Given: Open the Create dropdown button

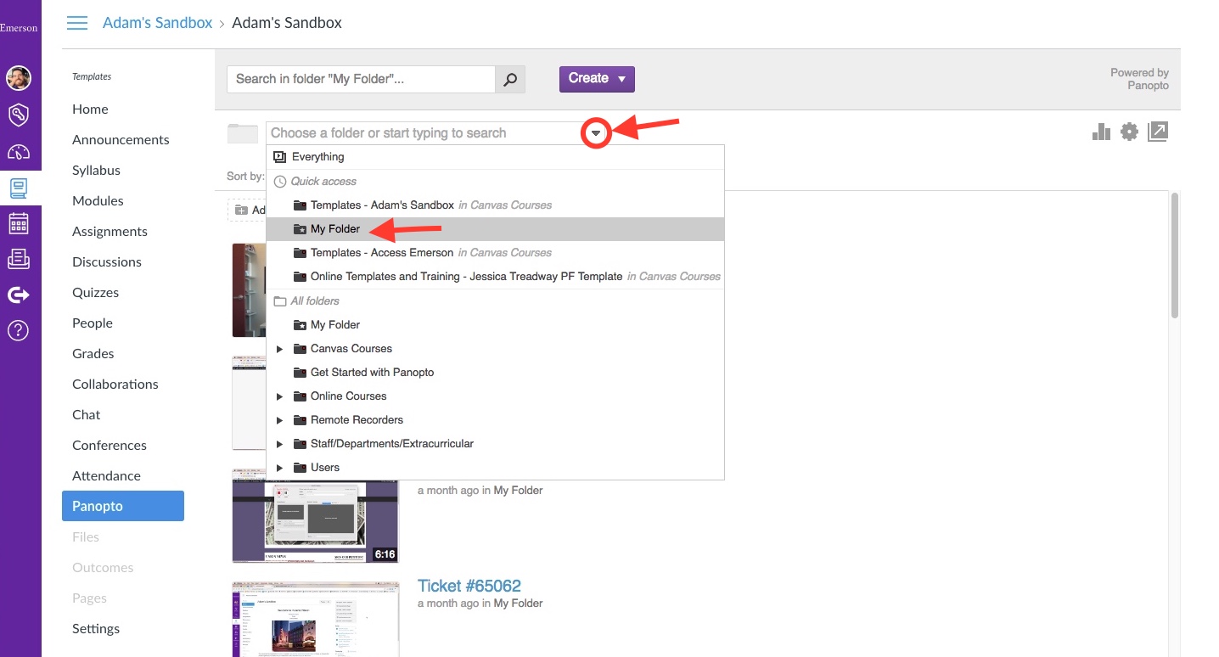Looking at the screenshot, I should (597, 79).
